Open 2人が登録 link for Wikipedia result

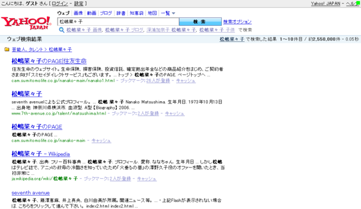(x=120, y=179)
